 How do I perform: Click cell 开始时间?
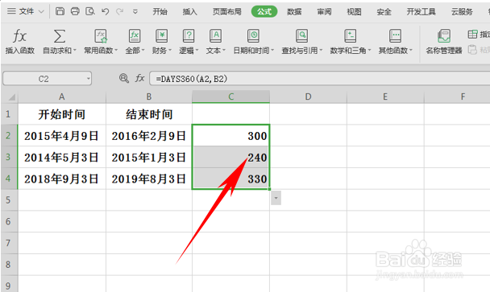[x=62, y=114]
